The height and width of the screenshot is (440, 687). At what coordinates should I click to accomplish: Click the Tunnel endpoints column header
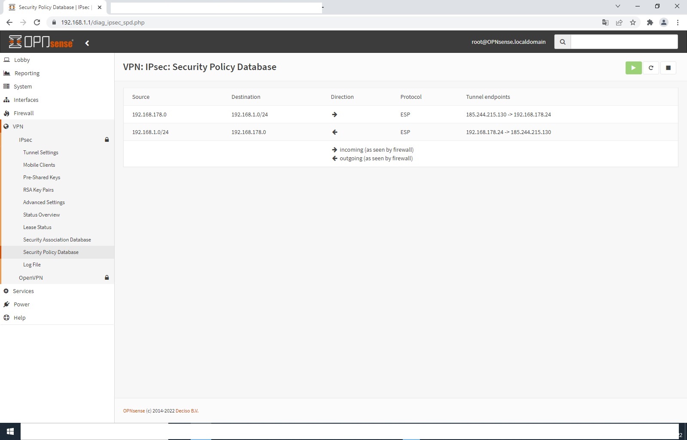[x=488, y=97]
